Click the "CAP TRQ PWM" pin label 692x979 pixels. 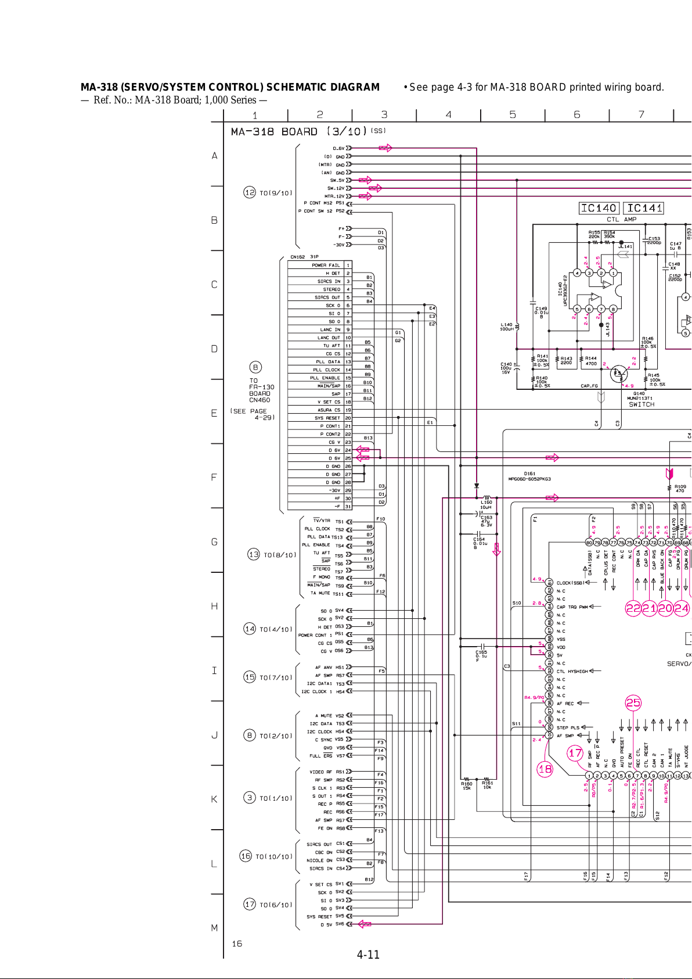572,607
